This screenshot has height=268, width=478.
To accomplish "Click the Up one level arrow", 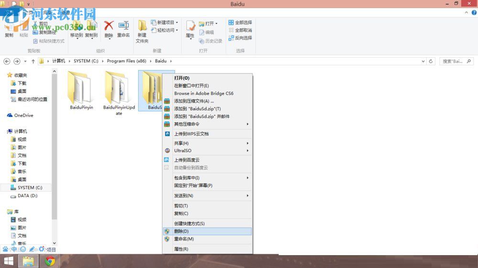I will (x=33, y=61).
